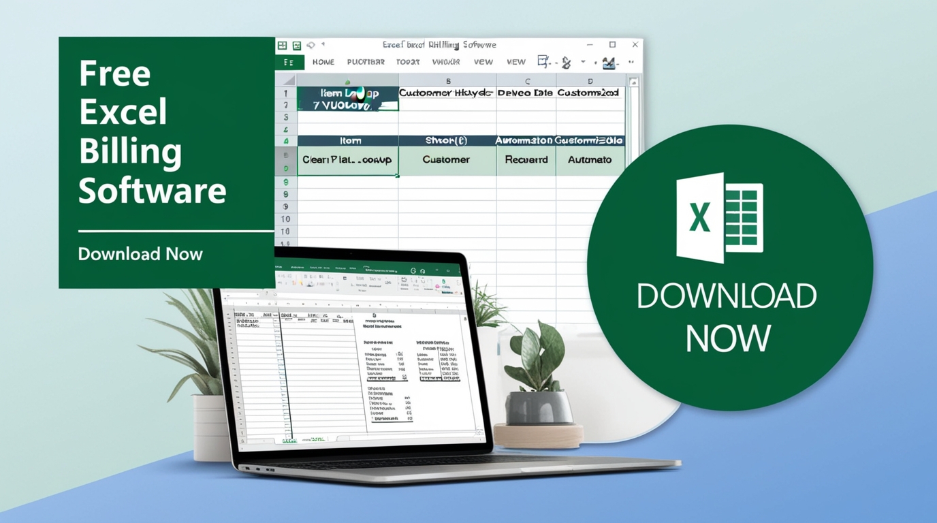
Task: Switch to the HOME ribbon tab
Action: click(x=324, y=61)
